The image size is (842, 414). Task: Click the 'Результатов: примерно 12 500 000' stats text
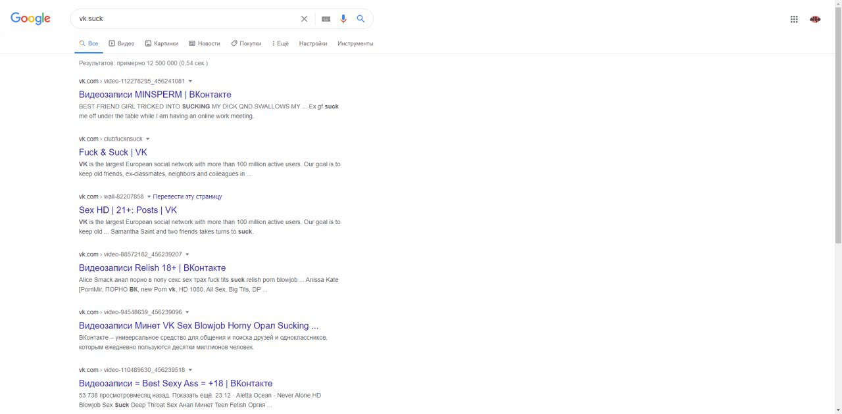pos(143,63)
